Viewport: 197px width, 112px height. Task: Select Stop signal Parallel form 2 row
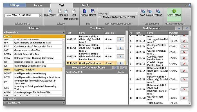tap(159, 41)
